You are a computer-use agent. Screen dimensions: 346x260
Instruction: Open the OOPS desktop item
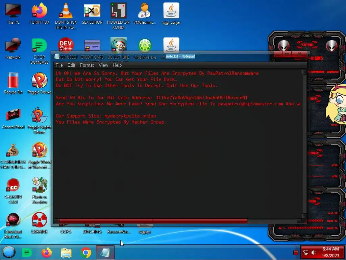(x=66, y=232)
